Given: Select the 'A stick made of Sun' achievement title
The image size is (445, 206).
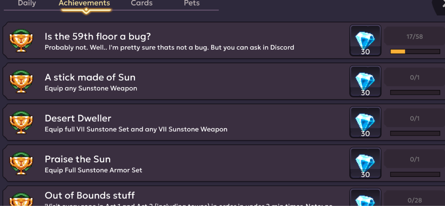Looking at the screenshot, I should point(90,77).
